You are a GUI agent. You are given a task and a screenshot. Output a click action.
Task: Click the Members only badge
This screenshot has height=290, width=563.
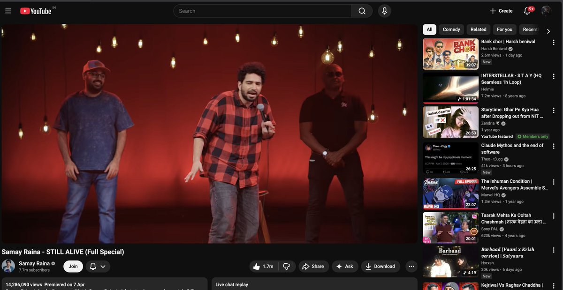[533, 136]
